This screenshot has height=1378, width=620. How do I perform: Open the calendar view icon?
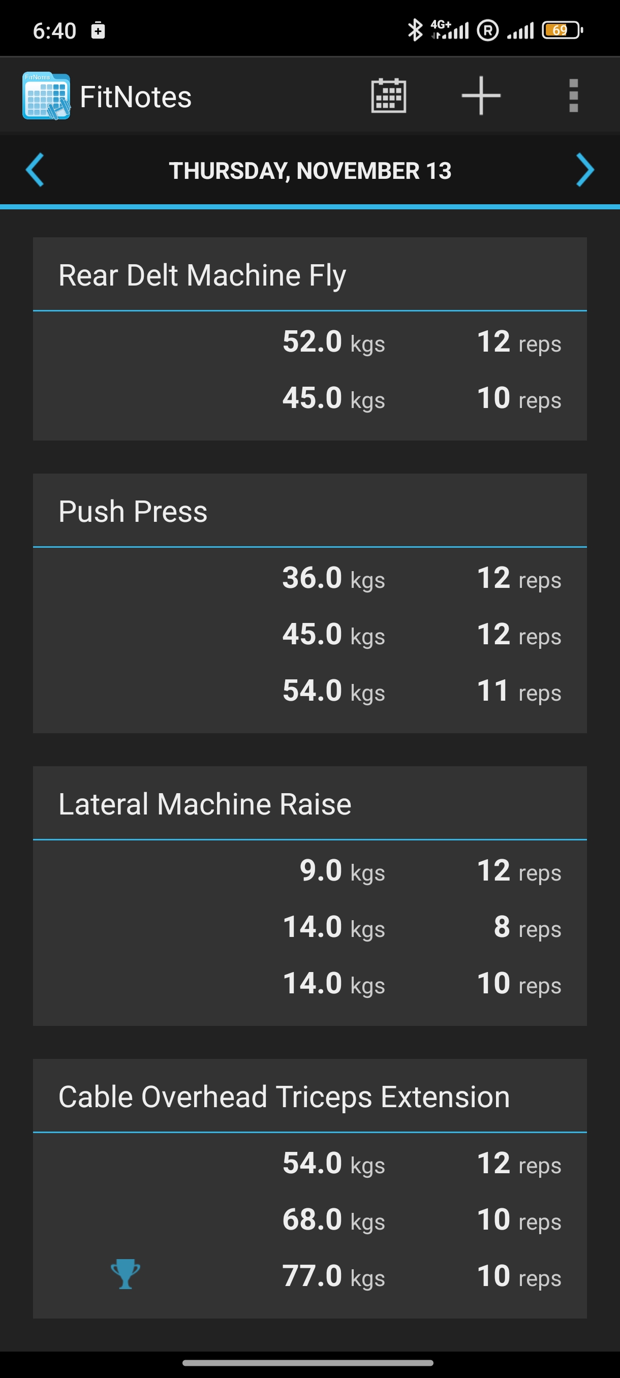click(x=388, y=97)
